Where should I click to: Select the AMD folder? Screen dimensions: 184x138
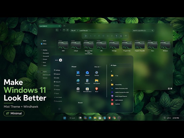pyautogui.click(x=63, y=46)
